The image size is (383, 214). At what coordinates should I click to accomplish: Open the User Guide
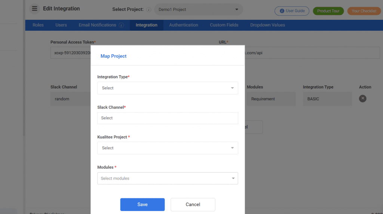(292, 11)
